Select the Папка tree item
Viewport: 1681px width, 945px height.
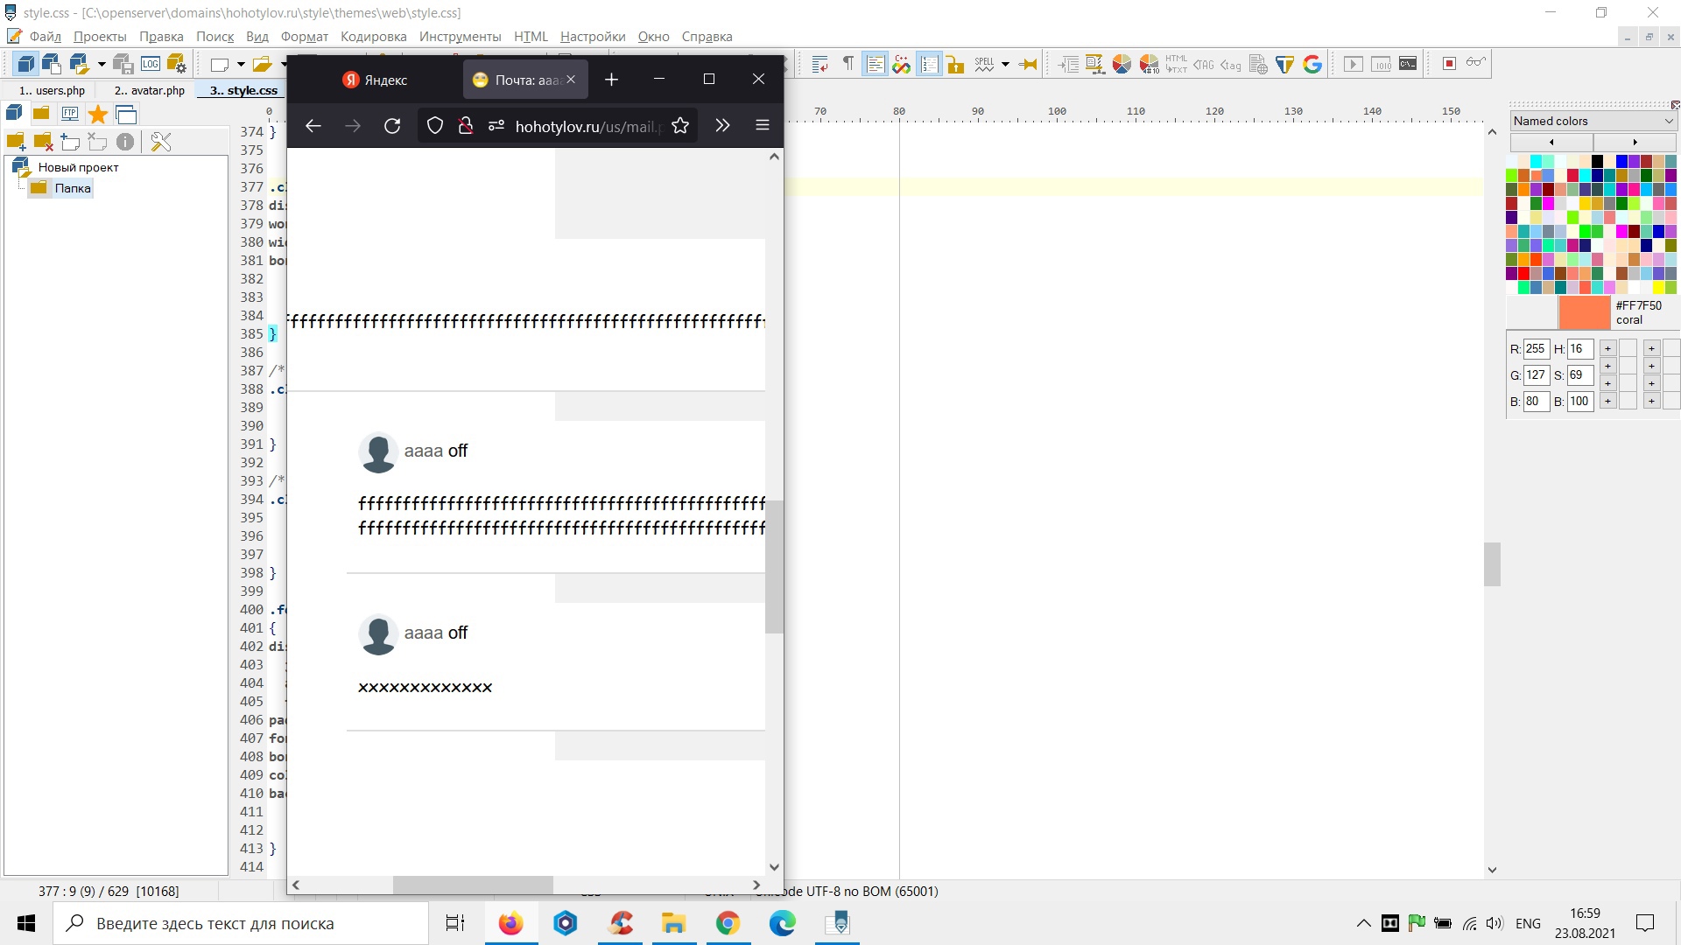[x=73, y=188]
